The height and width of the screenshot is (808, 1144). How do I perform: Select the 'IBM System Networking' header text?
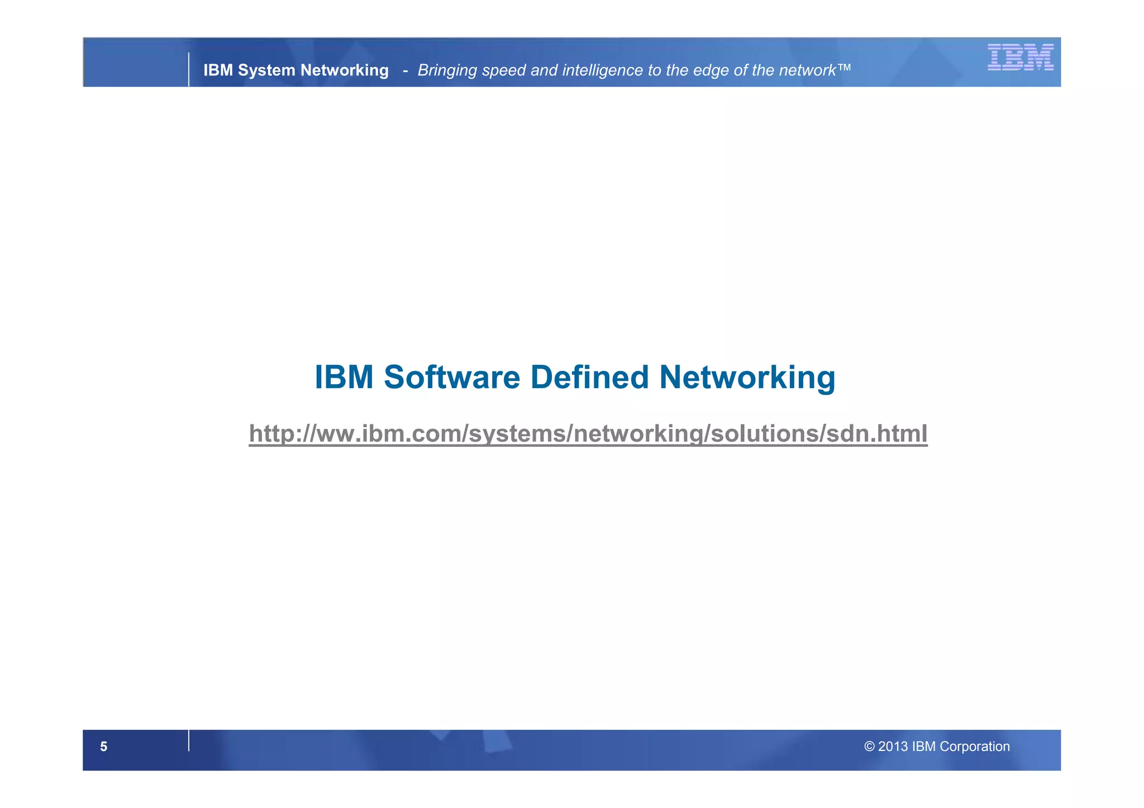pyautogui.click(x=295, y=70)
